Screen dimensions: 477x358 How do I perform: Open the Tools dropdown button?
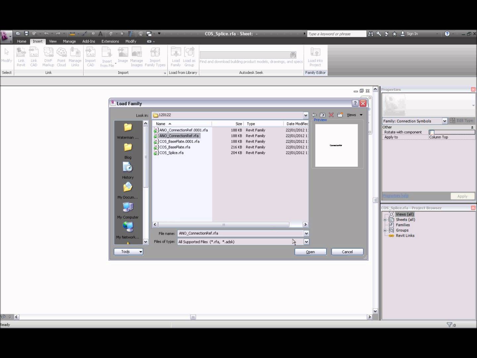(x=129, y=252)
